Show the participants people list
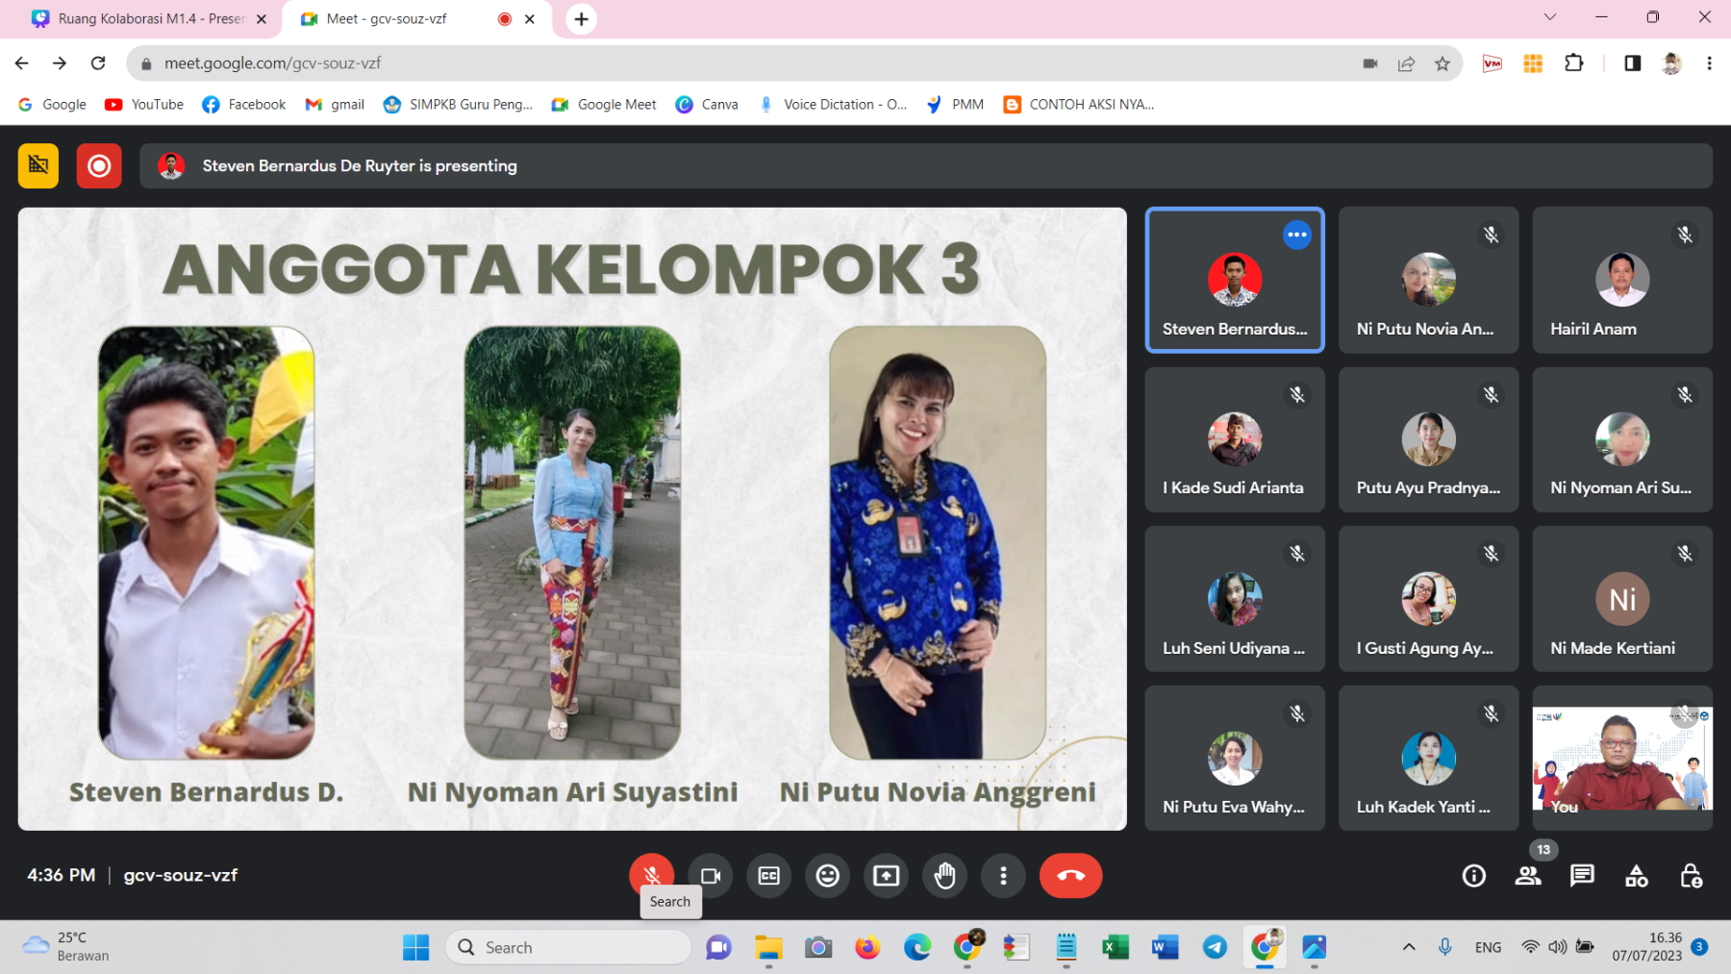 pyautogui.click(x=1527, y=876)
